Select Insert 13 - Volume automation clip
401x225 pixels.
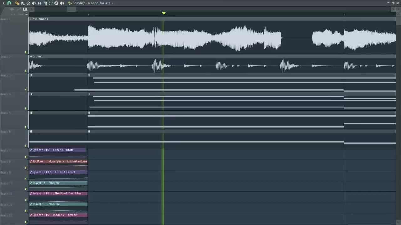(x=58, y=204)
